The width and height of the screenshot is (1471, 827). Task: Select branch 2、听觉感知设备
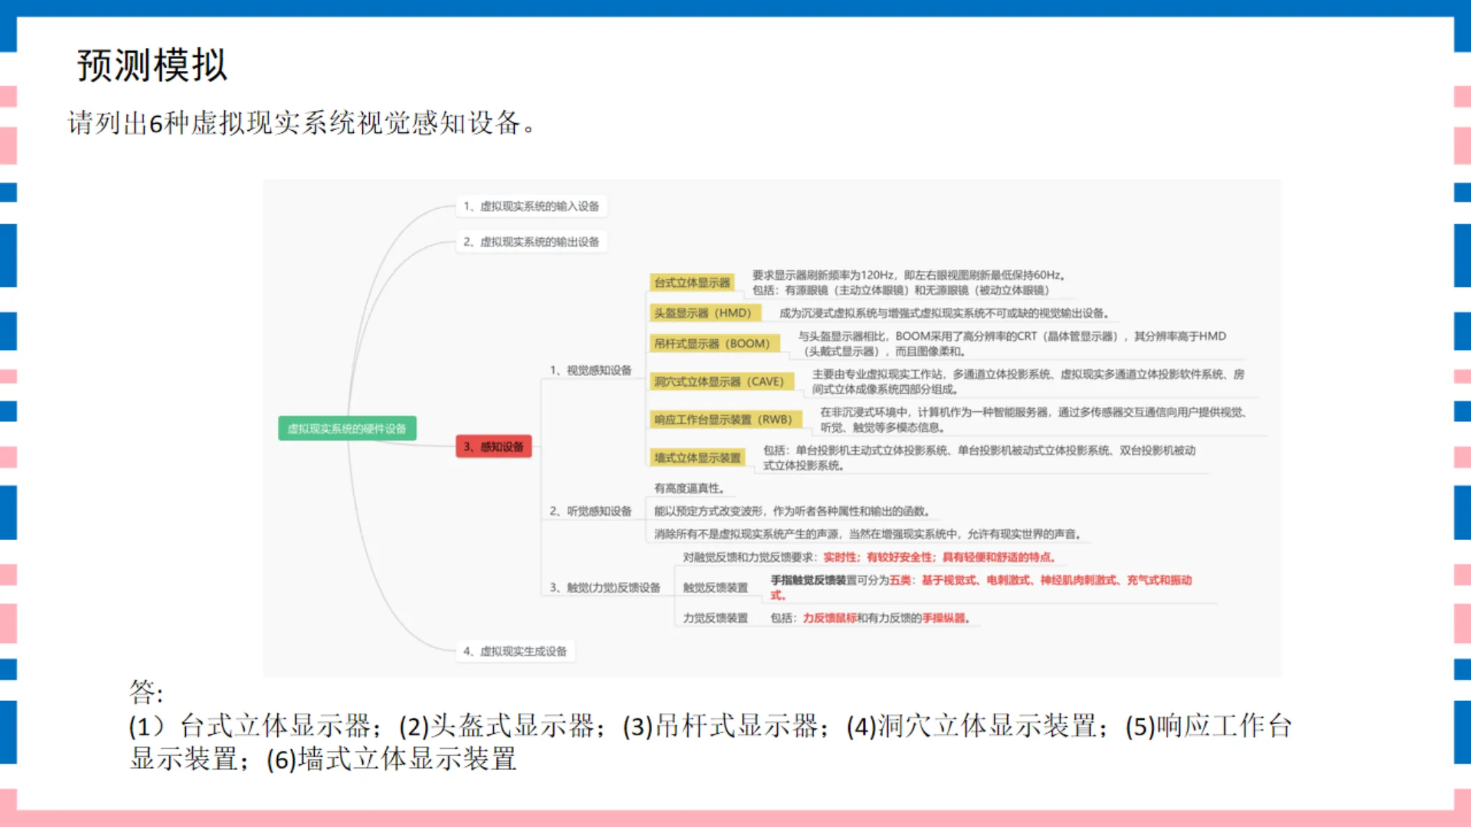(x=591, y=511)
